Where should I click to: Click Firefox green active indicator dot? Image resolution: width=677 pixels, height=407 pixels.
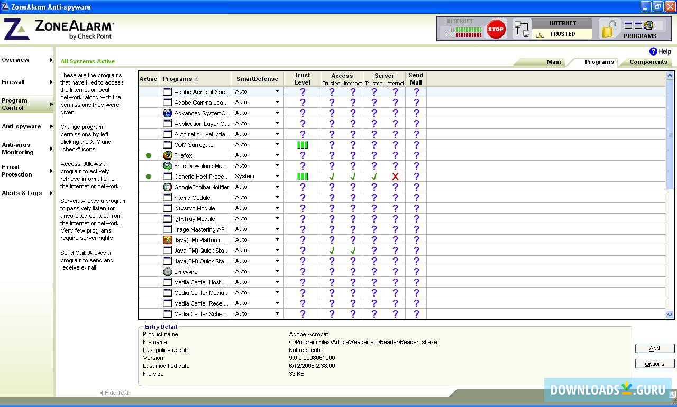149,155
